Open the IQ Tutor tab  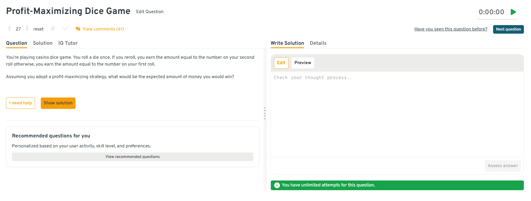68,43
